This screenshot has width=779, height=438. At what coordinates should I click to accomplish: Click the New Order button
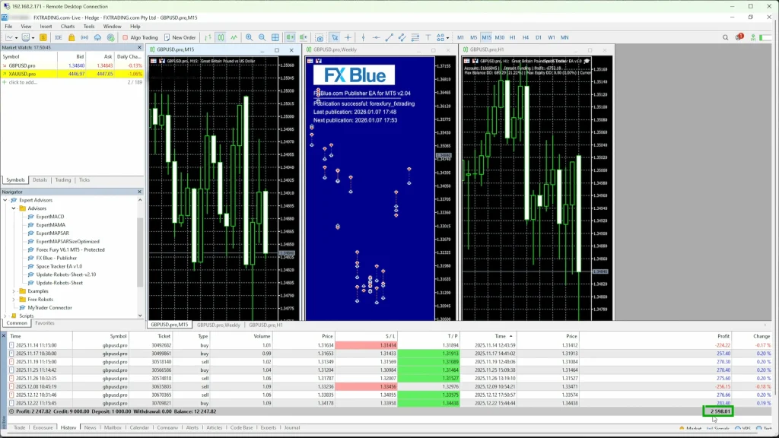179,37
